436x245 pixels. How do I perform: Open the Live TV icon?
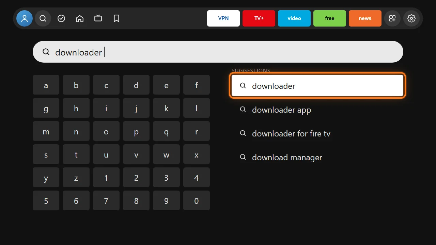(x=98, y=18)
